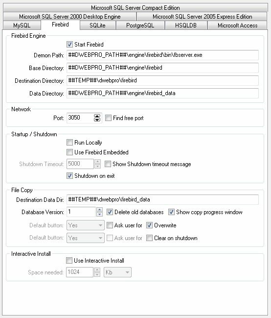
Task: Go to the Microsoft Access tab
Action: pos(237,25)
